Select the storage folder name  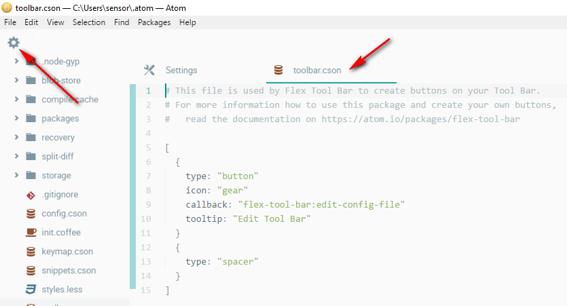point(56,176)
